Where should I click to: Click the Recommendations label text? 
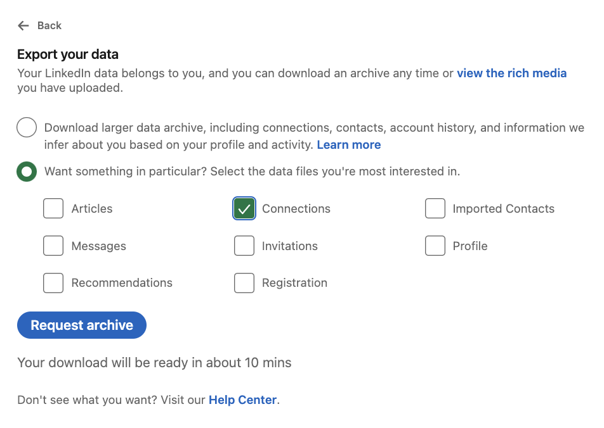point(122,283)
